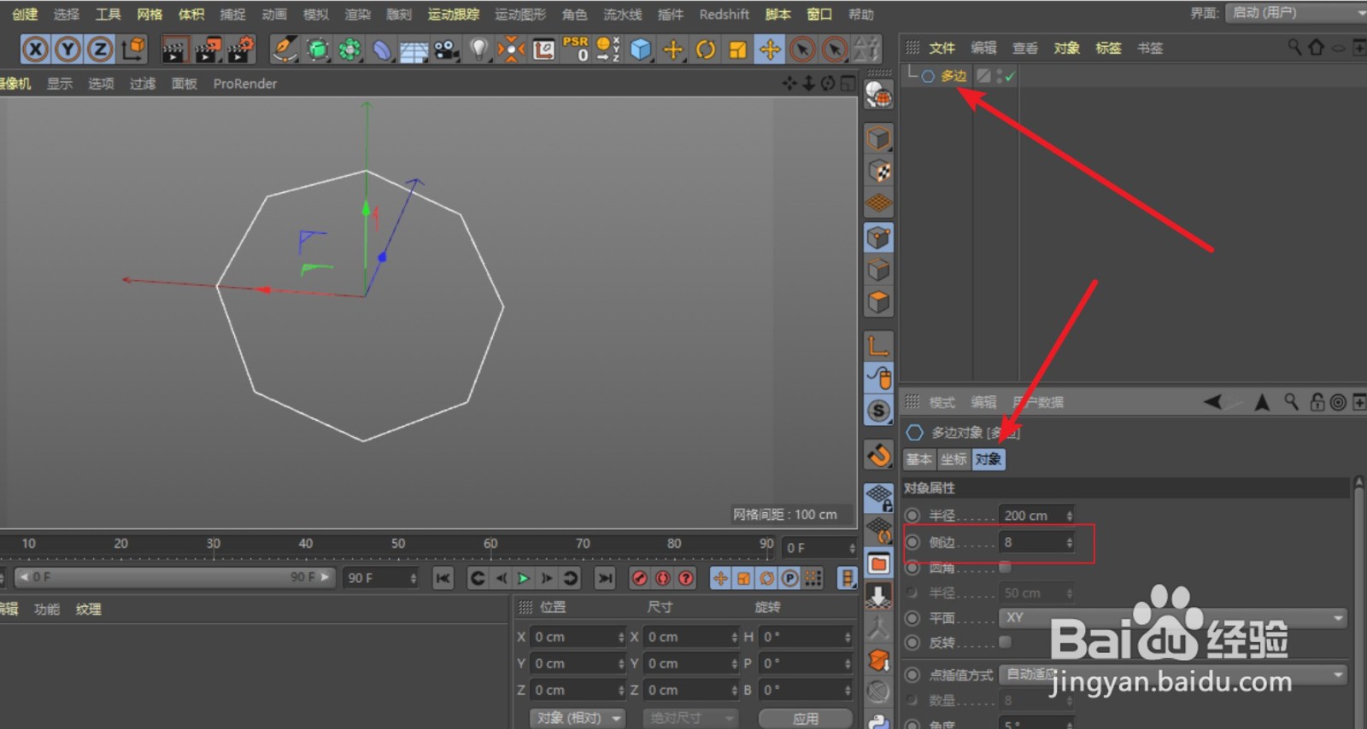Screen dimensions: 1367x729
Task: Open the 平面 XY dropdown
Action: tap(1173, 617)
